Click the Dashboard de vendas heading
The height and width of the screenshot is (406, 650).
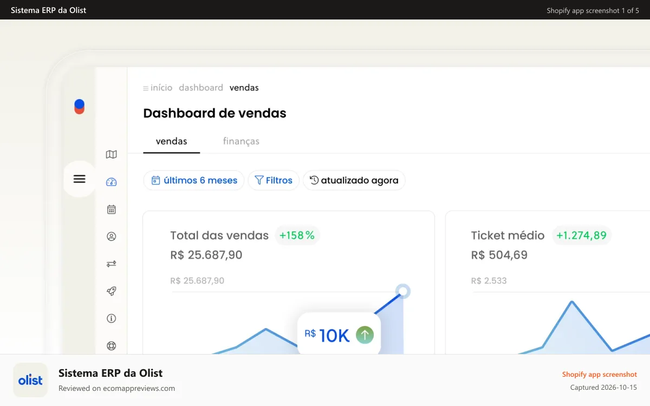pyautogui.click(x=214, y=113)
